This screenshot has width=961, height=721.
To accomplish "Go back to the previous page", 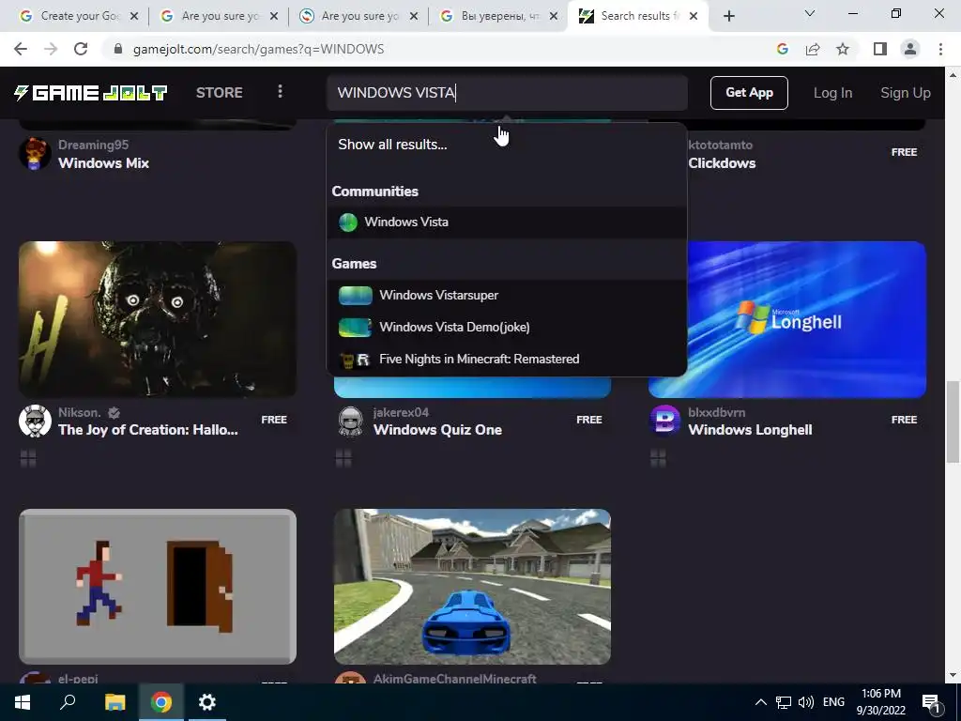I will point(21,49).
